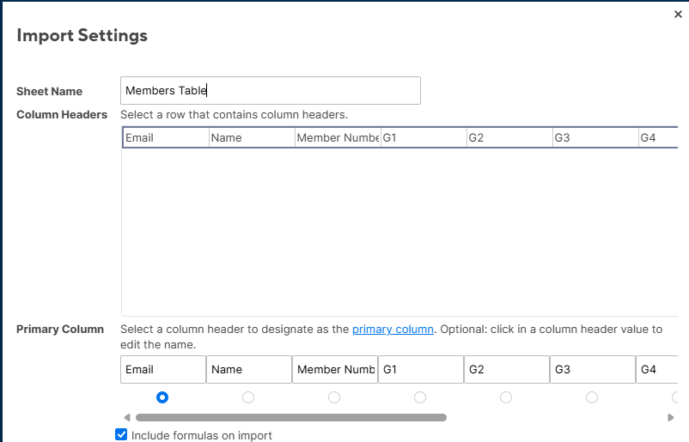
Task: Close the Import Settings dialog
Action: pyautogui.click(x=678, y=14)
